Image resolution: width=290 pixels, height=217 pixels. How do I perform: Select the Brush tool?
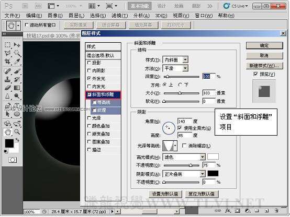pyautogui.click(x=17, y=71)
